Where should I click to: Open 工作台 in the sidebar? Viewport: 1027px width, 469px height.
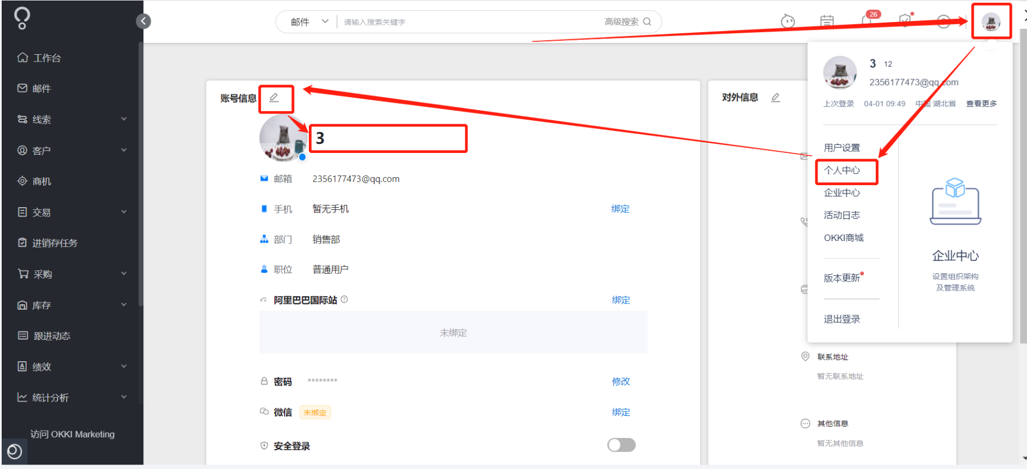pos(47,58)
